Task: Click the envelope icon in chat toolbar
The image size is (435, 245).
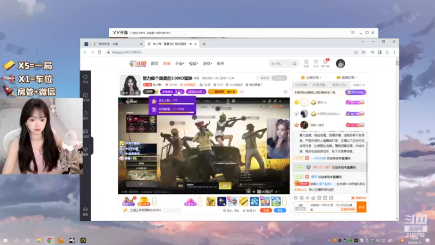Action: click(x=302, y=198)
